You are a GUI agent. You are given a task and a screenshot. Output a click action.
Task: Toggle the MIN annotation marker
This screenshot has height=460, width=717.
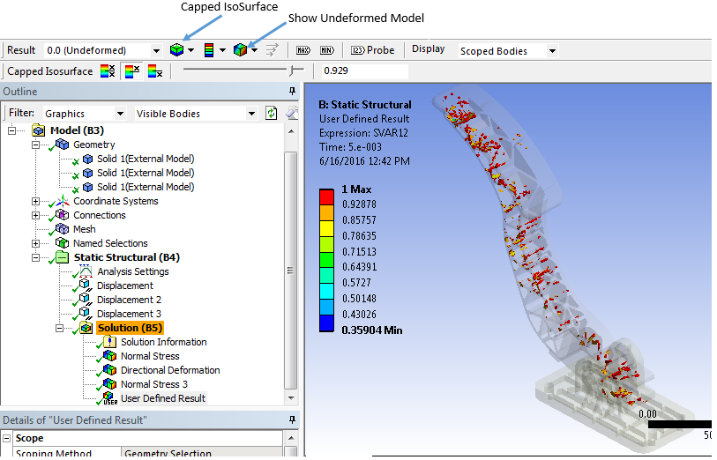tap(326, 50)
